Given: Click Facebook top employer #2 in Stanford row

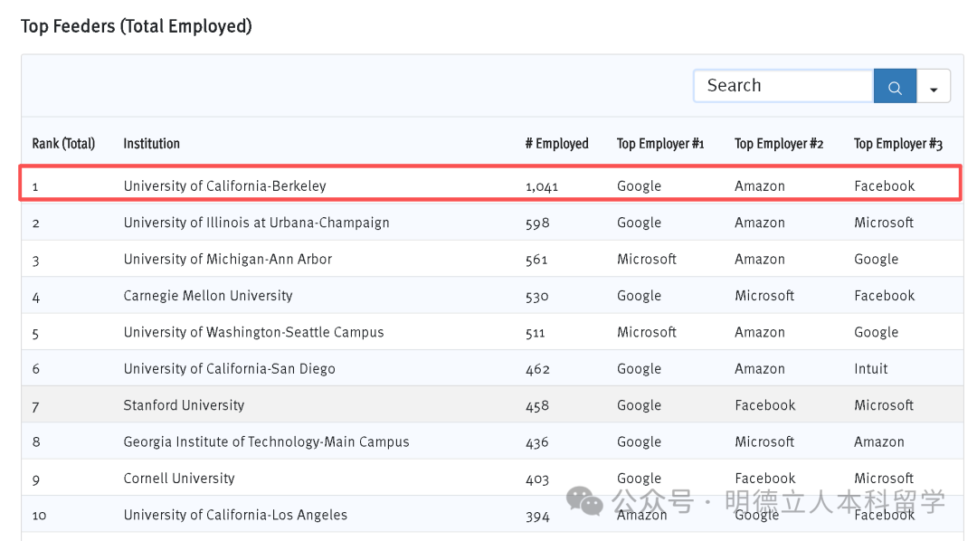Looking at the screenshot, I should pos(765,405).
